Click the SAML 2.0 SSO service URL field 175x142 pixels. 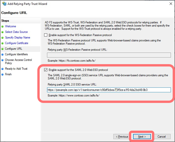[108, 90]
